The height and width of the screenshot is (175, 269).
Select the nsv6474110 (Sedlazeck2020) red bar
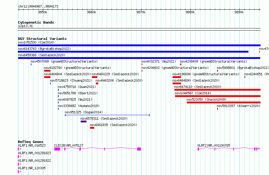pos(217,90)
